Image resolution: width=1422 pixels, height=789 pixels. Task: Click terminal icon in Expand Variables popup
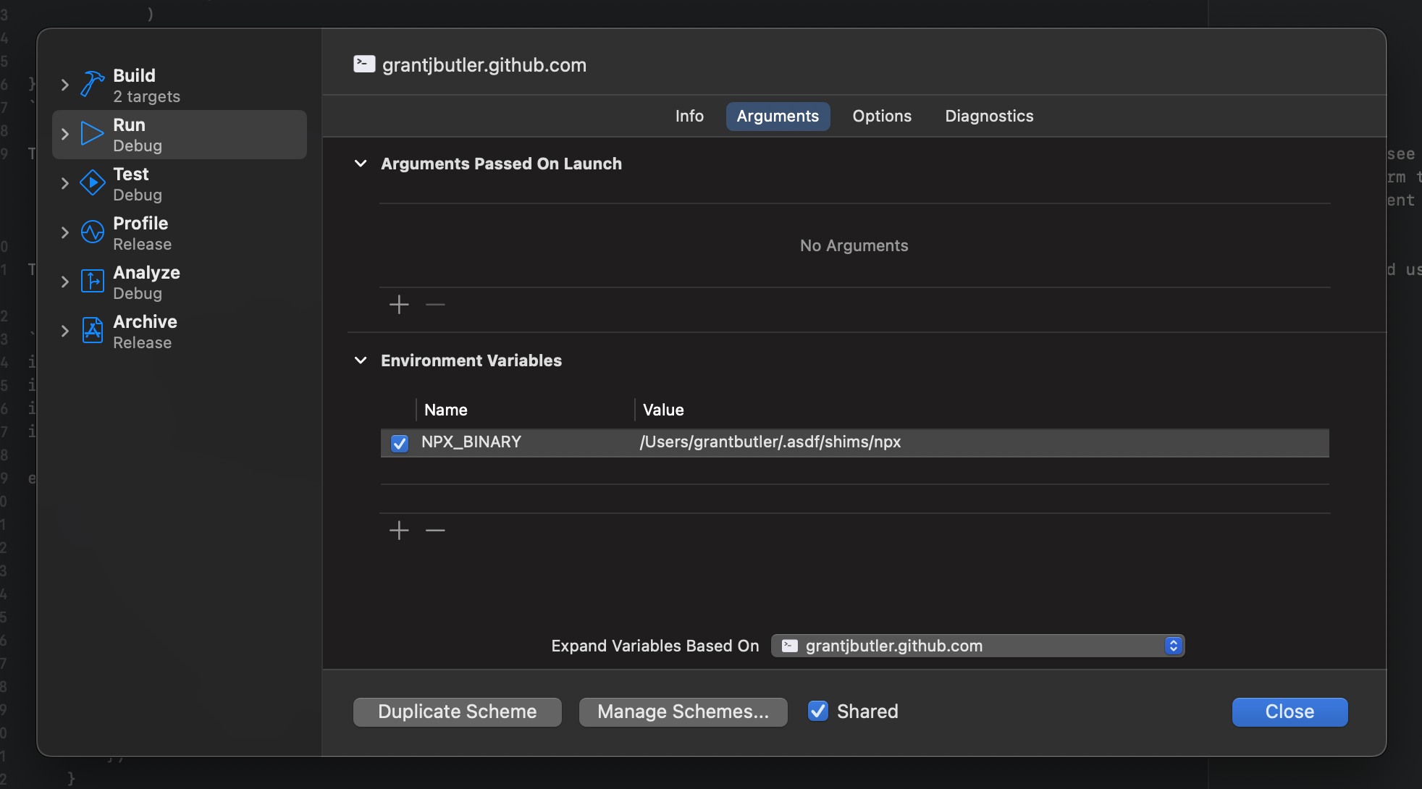(790, 646)
